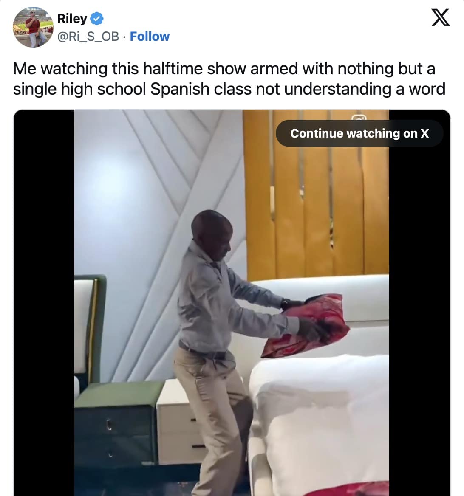The height and width of the screenshot is (496, 464).
Task: Click the left black letterbox bar
Action: click(44, 303)
